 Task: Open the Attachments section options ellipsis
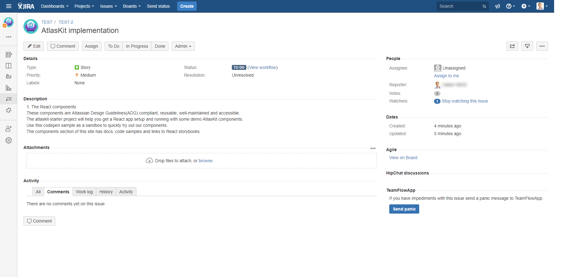point(373,148)
